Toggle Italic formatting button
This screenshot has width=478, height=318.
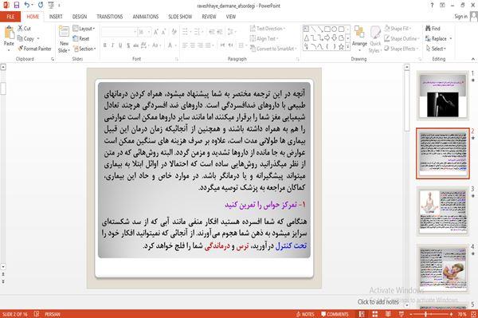(x=112, y=45)
